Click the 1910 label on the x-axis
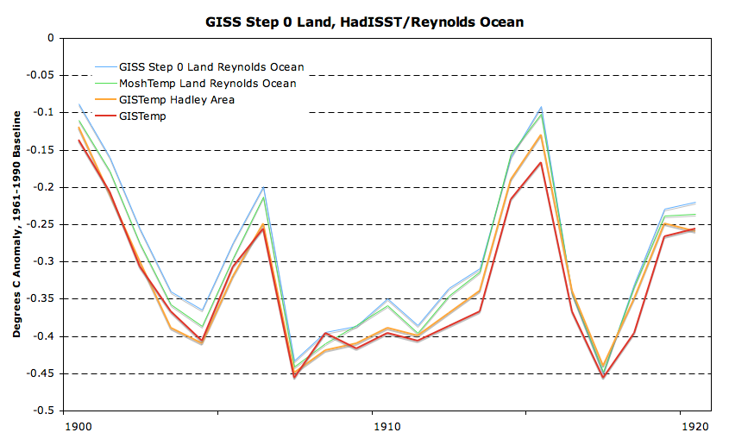Viewport: 729px width, 445px height. tap(385, 427)
